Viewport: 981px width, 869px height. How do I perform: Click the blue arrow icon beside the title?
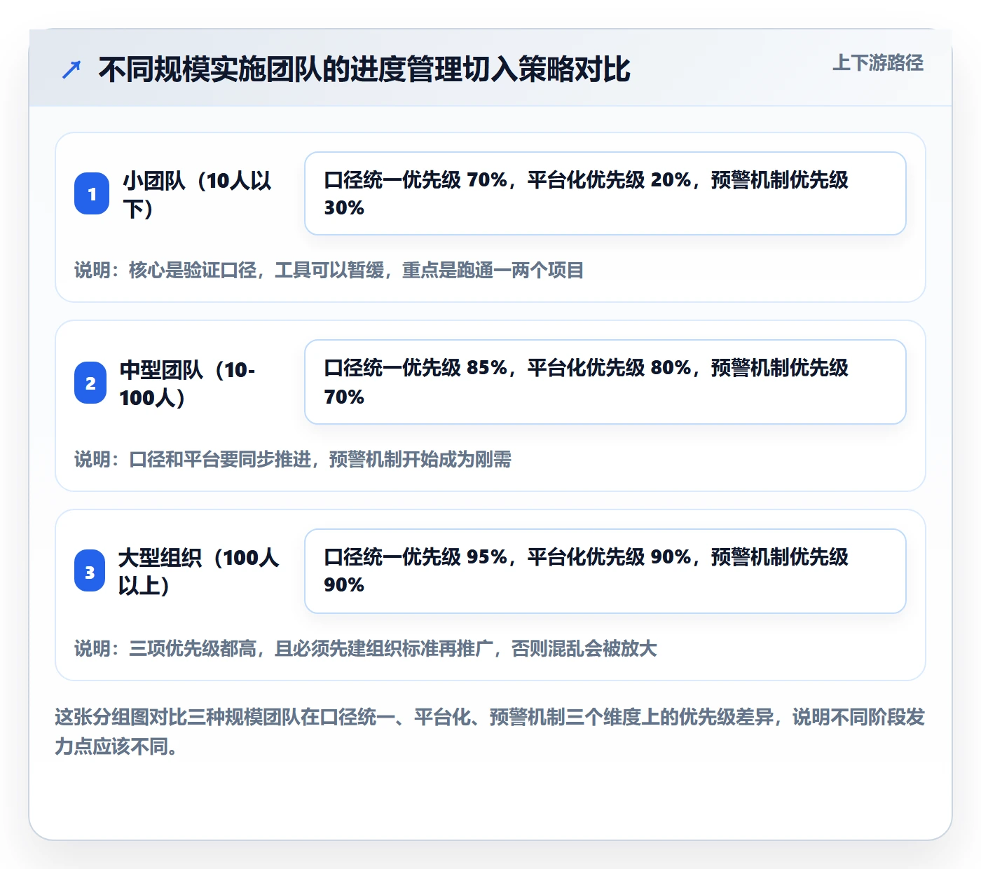click(71, 70)
